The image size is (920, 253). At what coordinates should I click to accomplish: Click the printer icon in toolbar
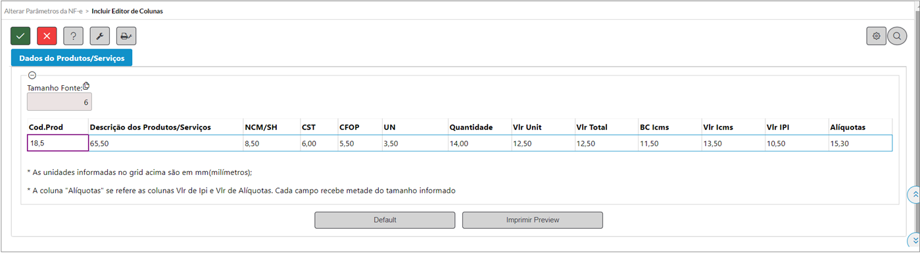[126, 36]
